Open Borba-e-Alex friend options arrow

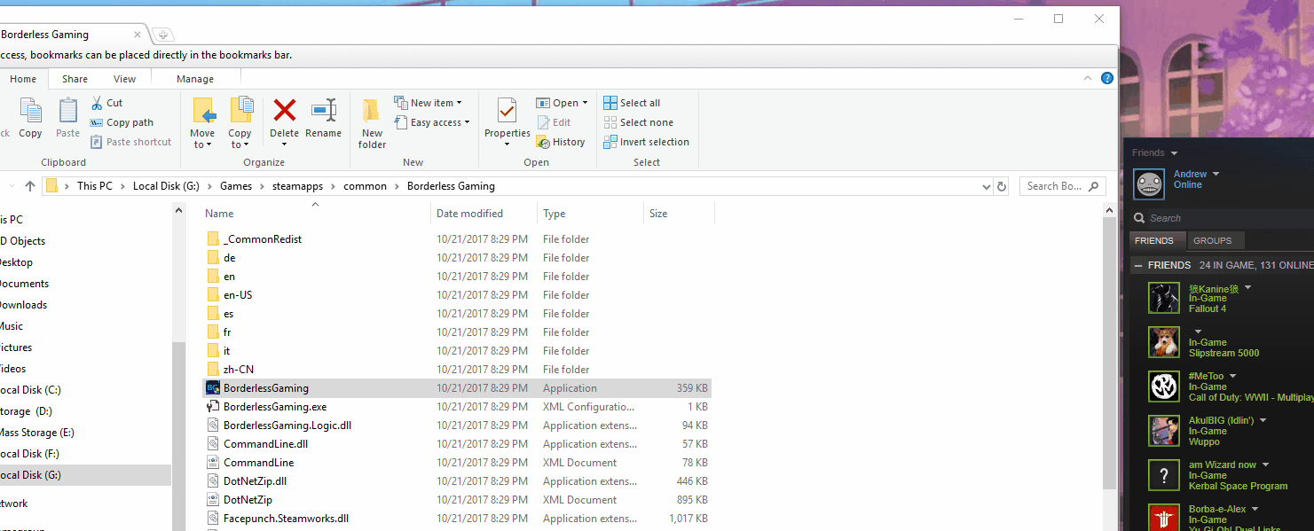pyautogui.click(x=1255, y=509)
